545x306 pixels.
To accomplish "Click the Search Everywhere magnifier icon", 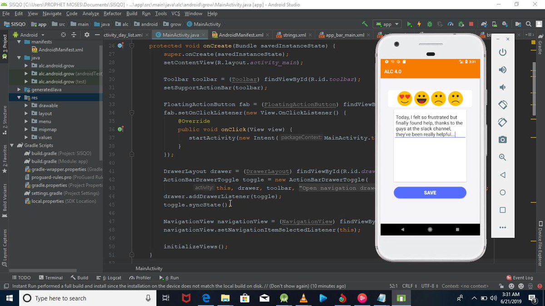I will point(529,24).
